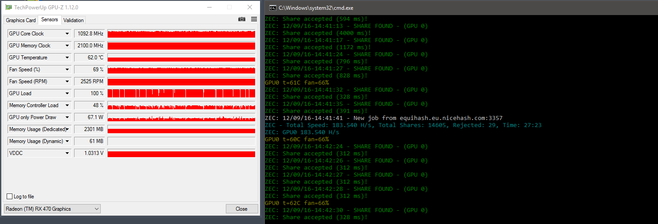Click the GPU only Power Draw graph
The height and width of the screenshot is (224, 658).
point(181,117)
